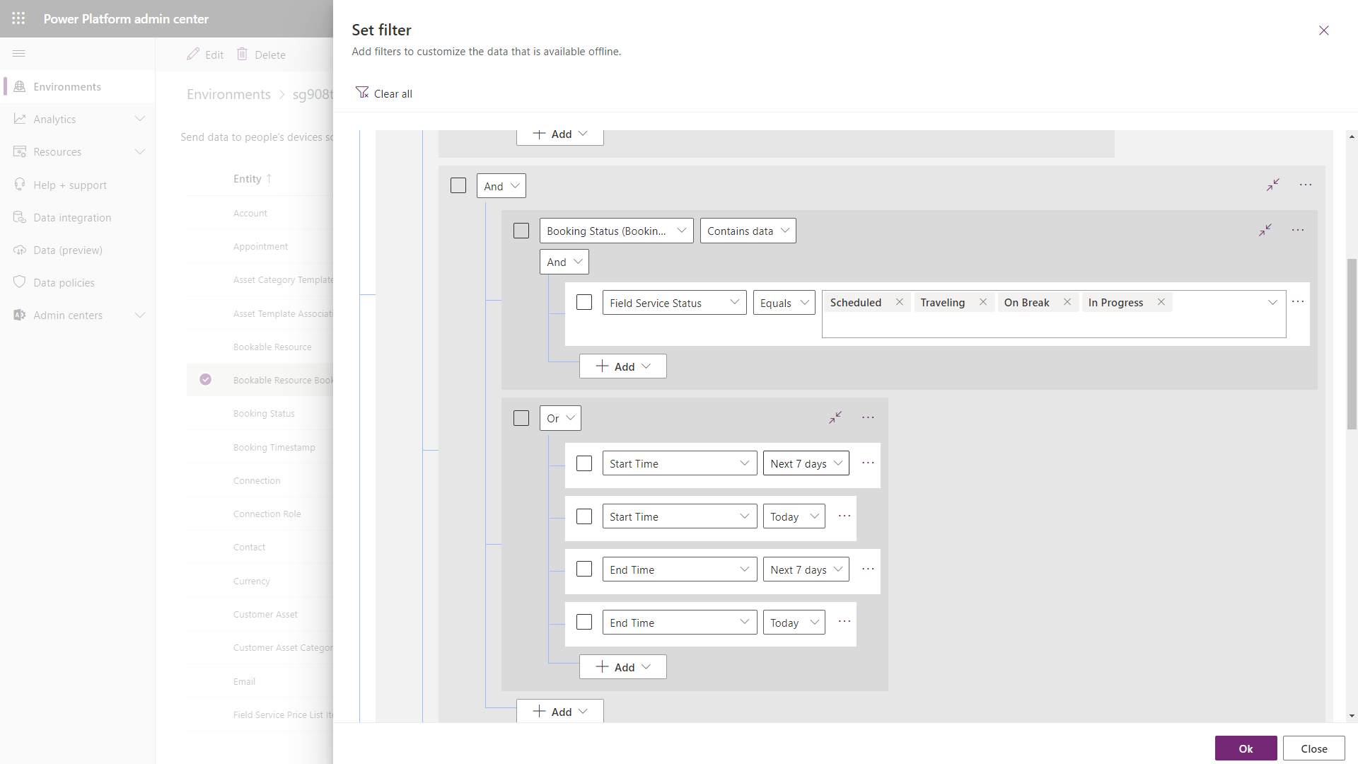Check the End Time Next 7 days checkbox
The height and width of the screenshot is (764, 1358).
coord(584,569)
